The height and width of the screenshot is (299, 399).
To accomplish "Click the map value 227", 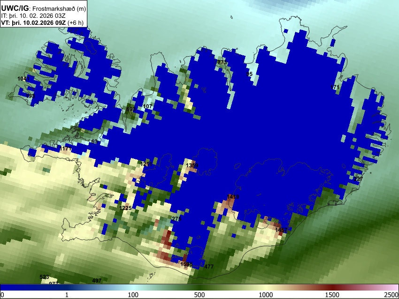I will pos(358,179).
